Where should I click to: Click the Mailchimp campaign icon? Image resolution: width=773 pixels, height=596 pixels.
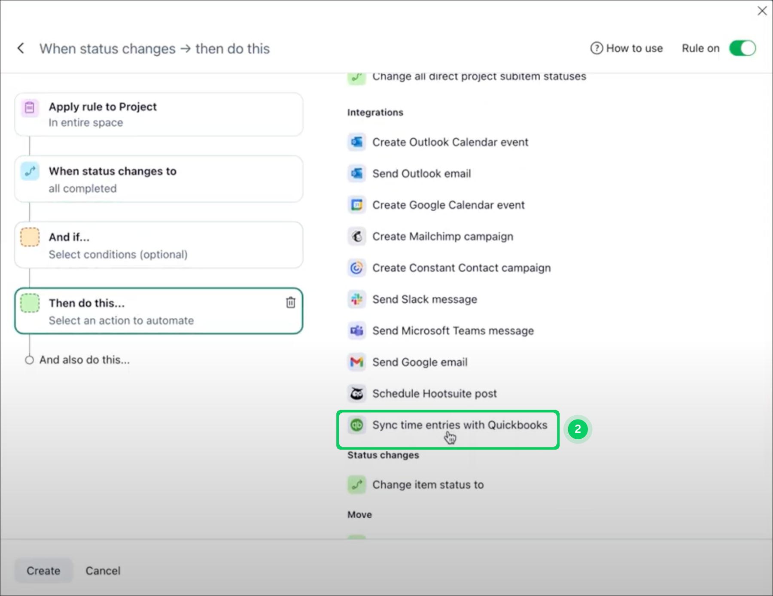pos(356,236)
